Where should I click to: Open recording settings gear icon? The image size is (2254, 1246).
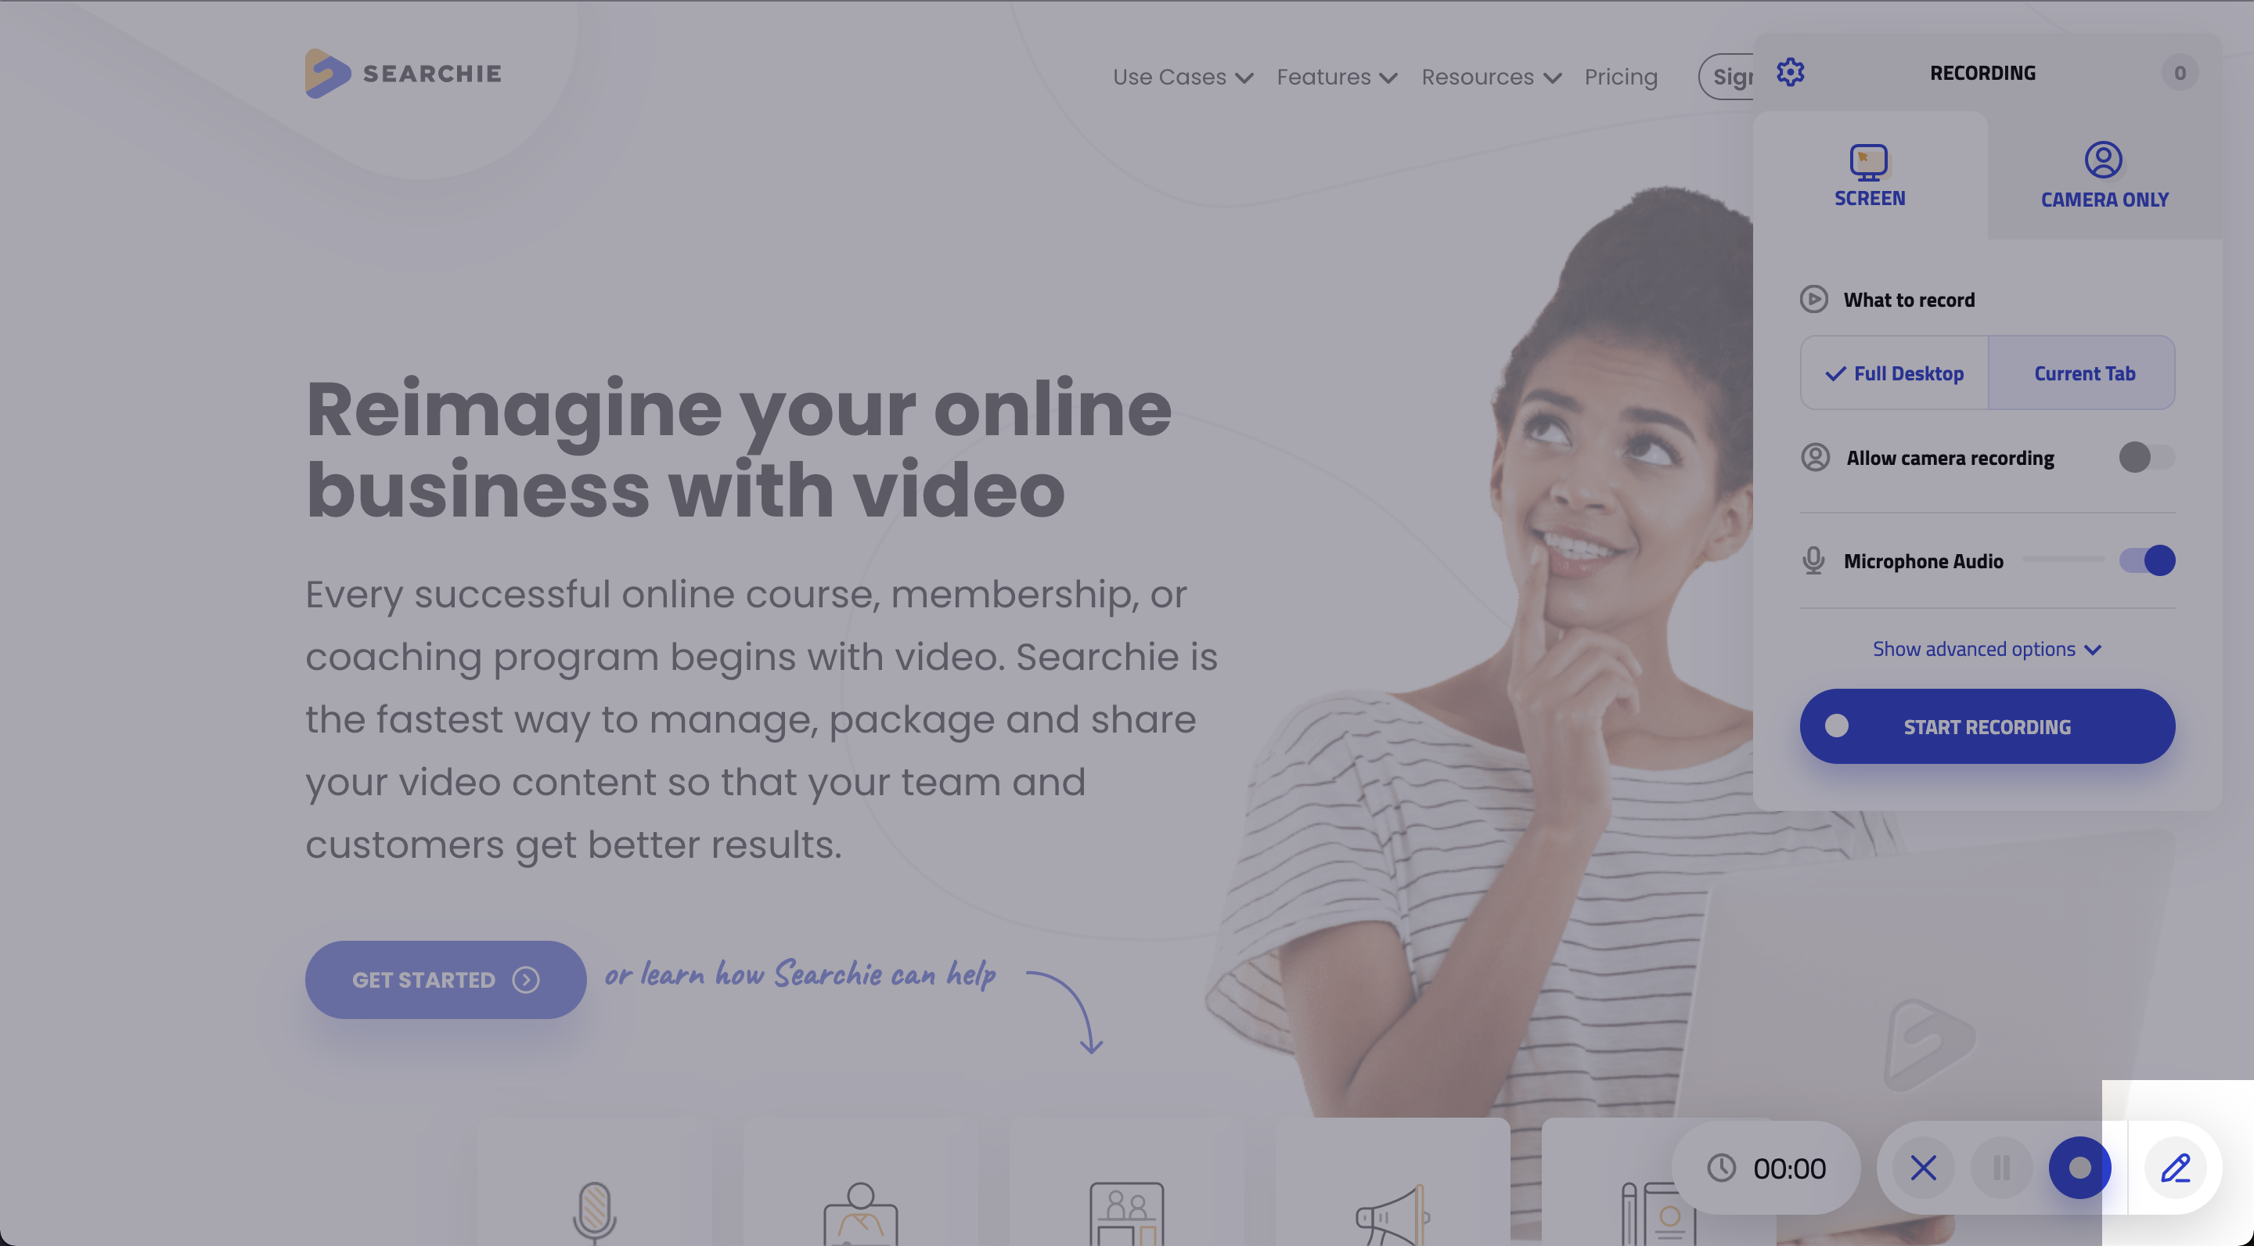click(1789, 72)
